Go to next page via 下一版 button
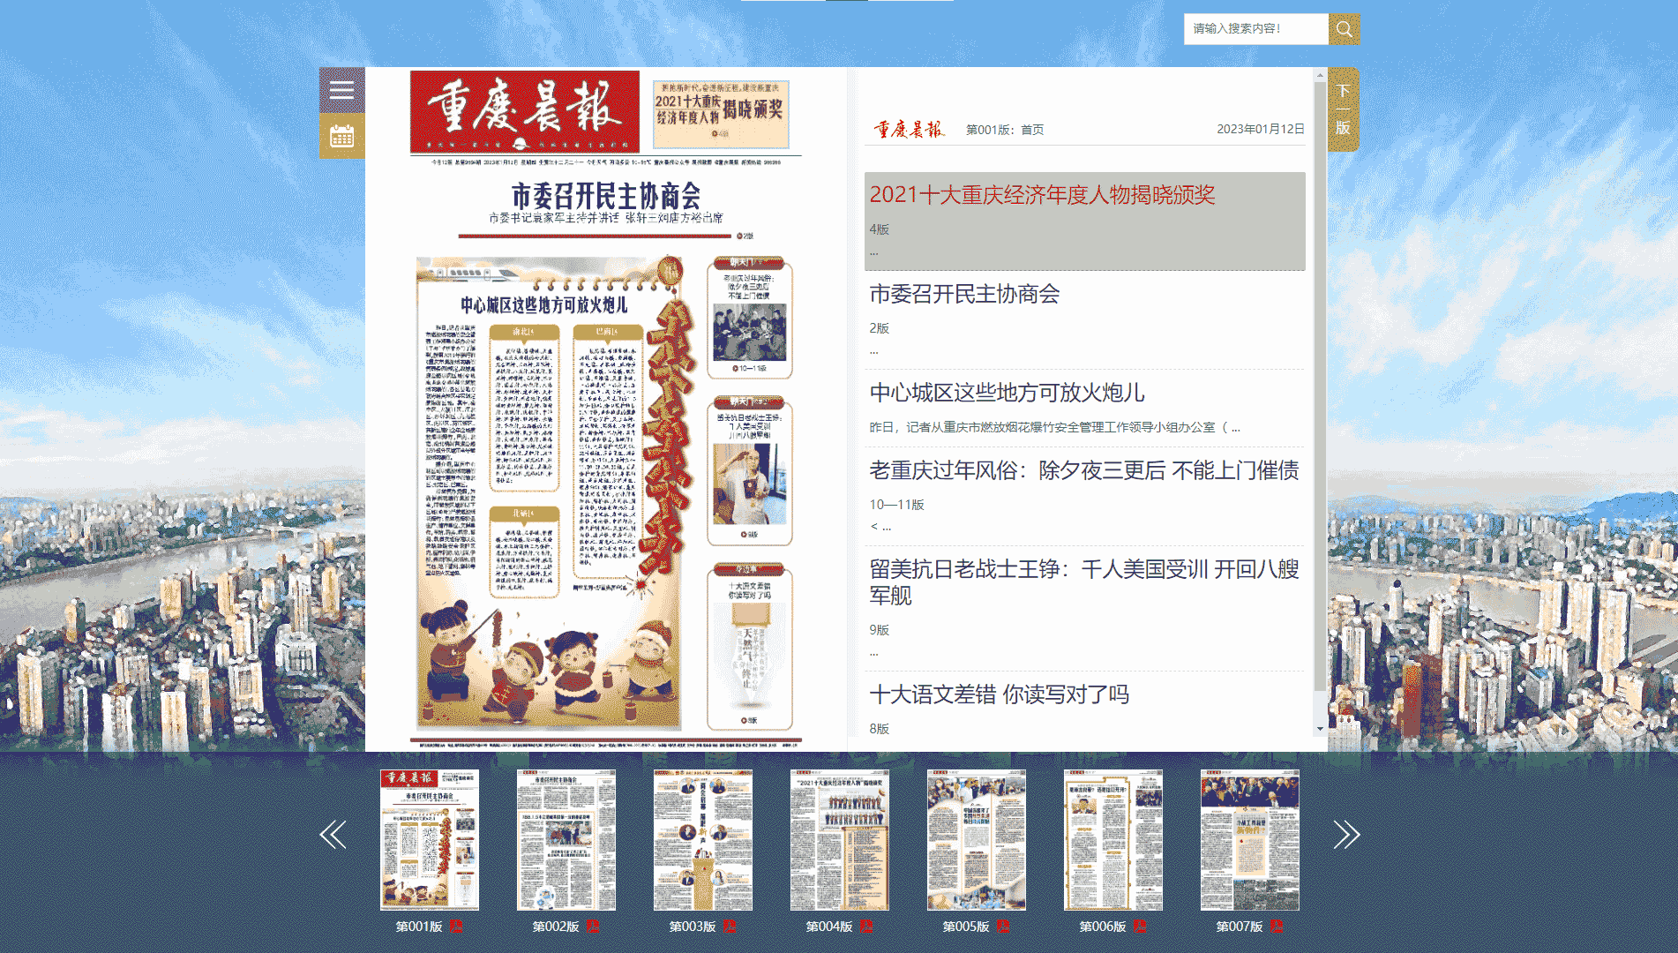The image size is (1678, 953). [1343, 109]
